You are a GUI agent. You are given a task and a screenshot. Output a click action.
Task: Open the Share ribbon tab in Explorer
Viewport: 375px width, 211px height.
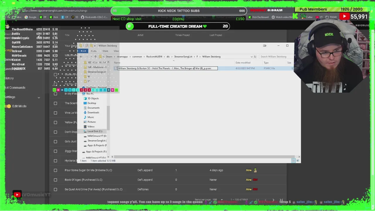coord(105,51)
